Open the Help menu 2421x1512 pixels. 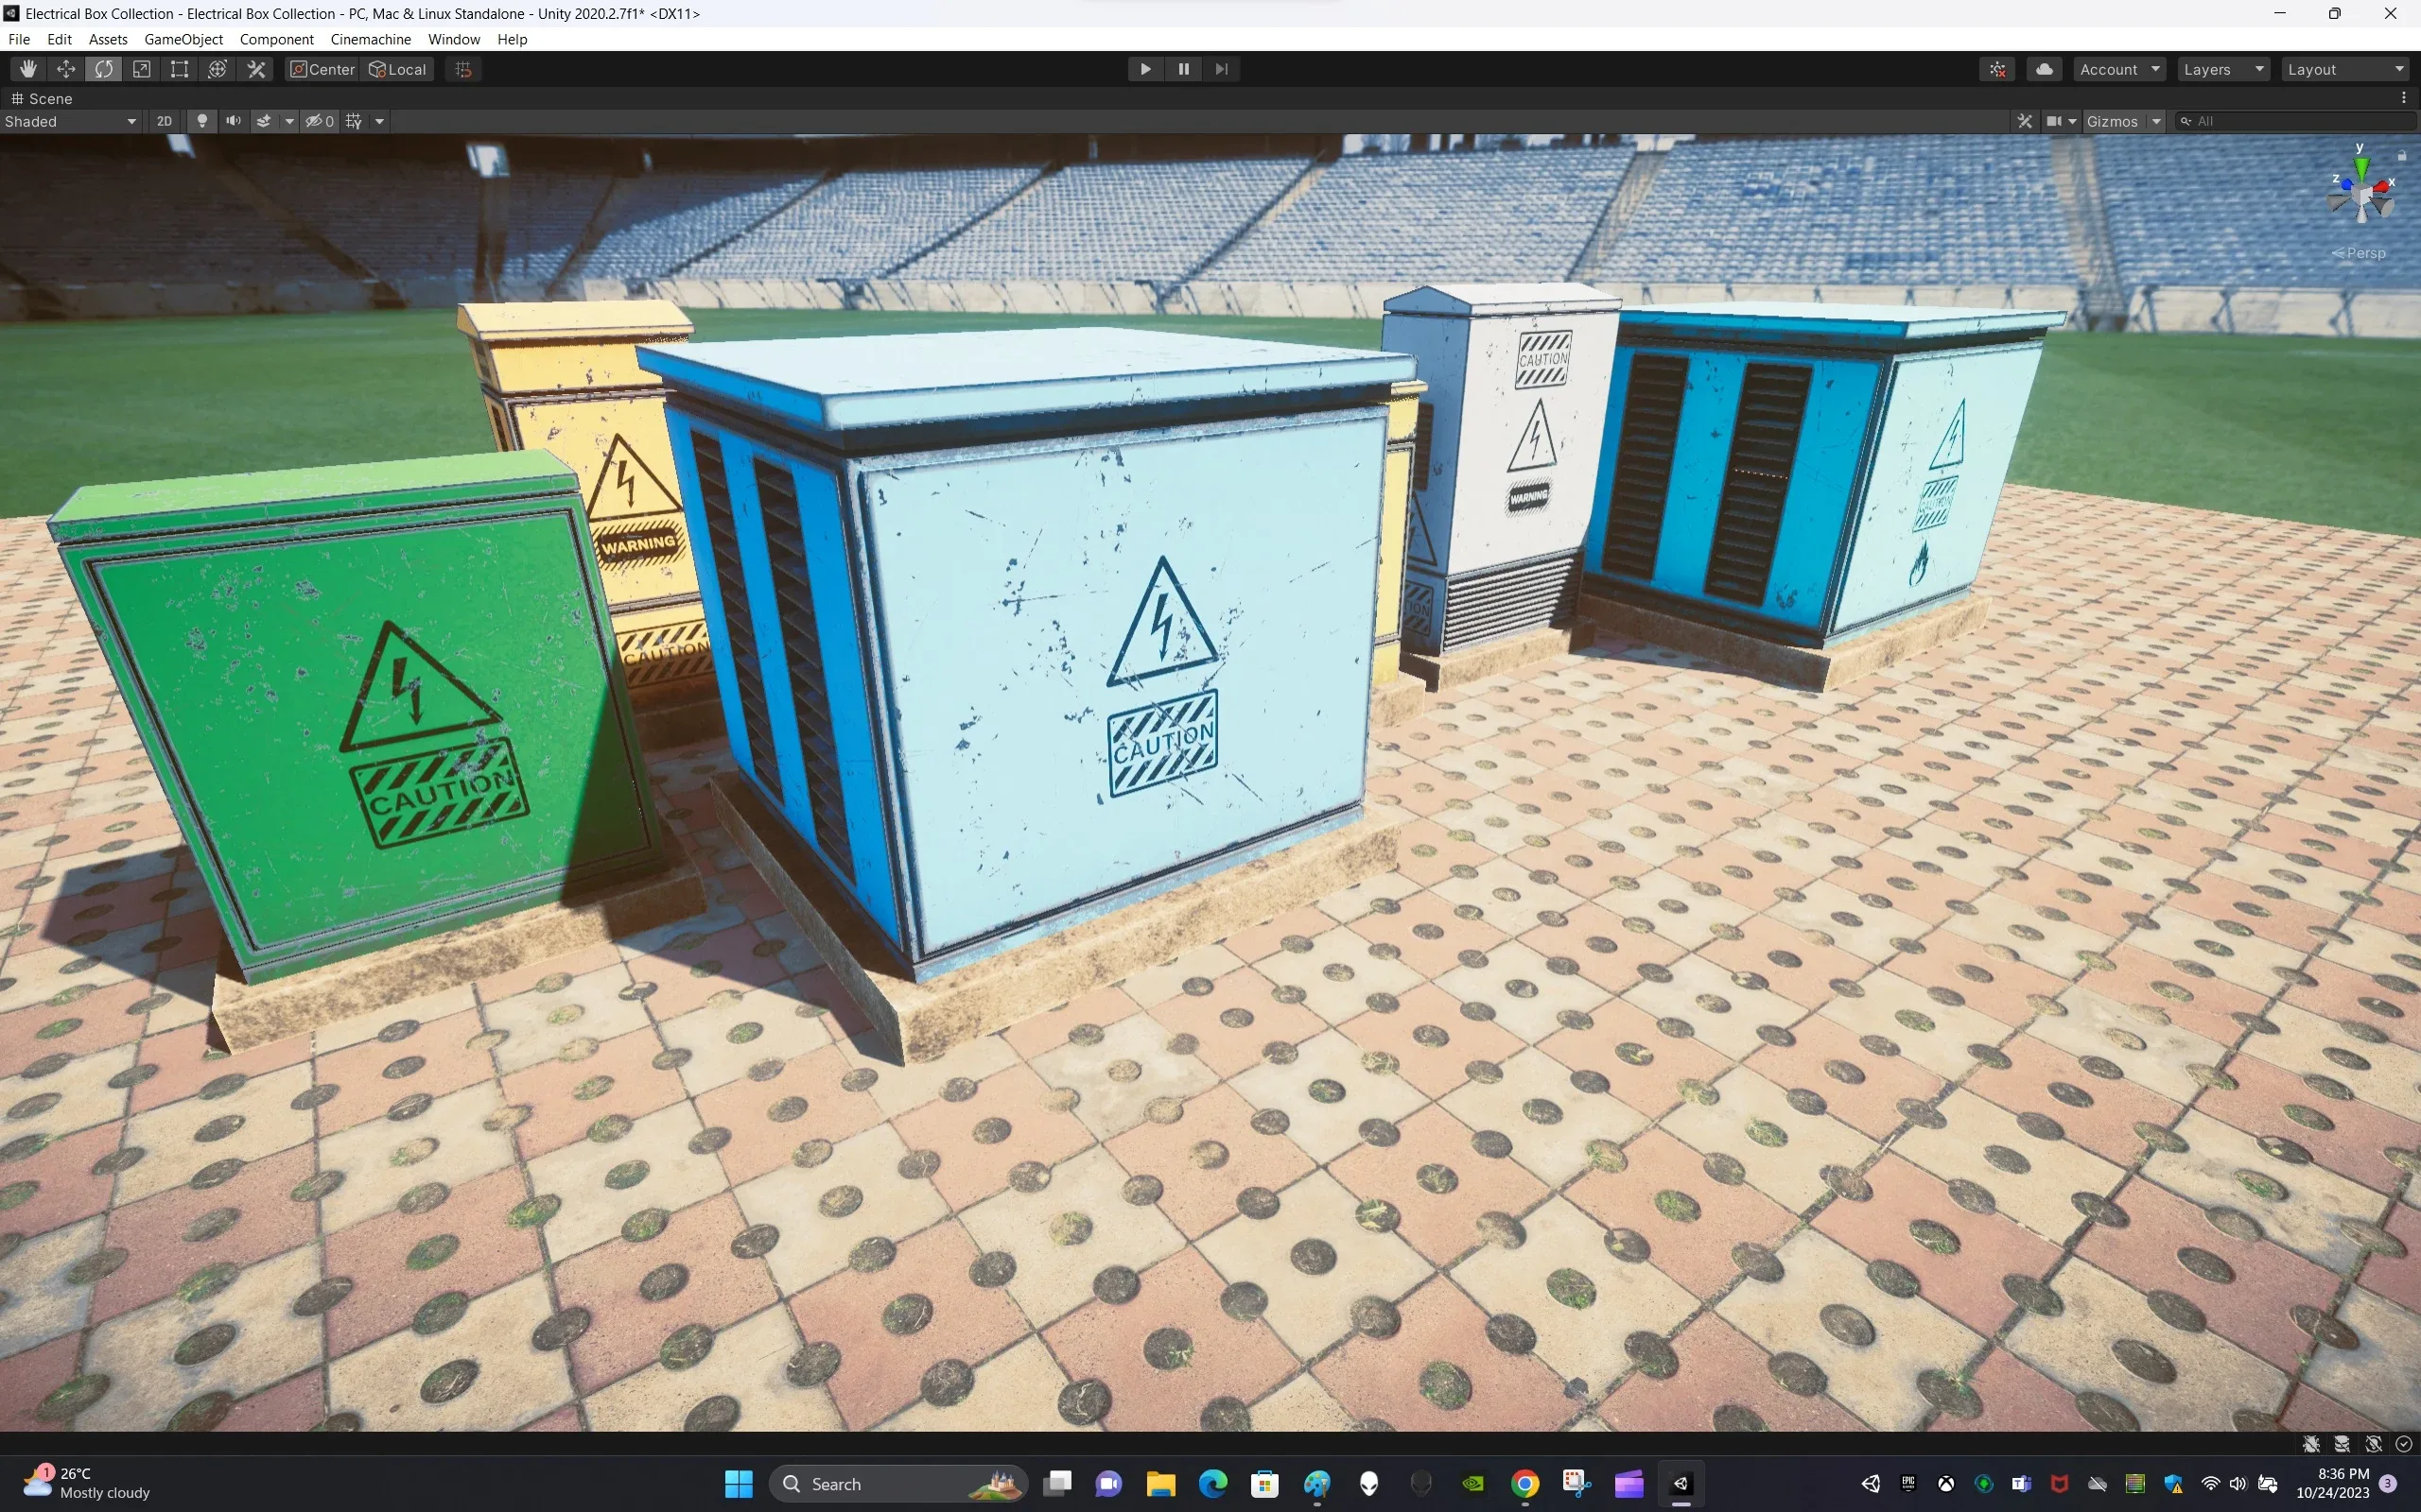[x=512, y=39]
